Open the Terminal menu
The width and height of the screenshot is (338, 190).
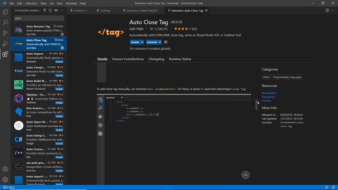click(x=71, y=4)
